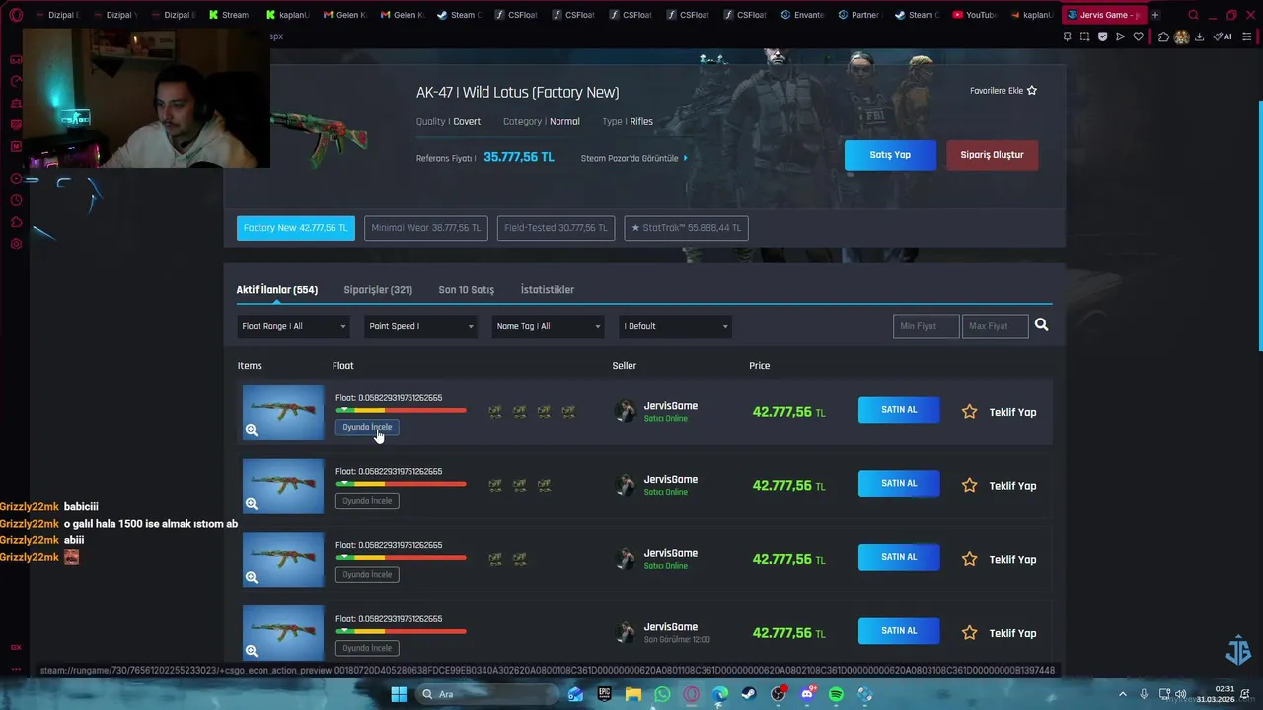The width and height of the screenshot is (1263, 710).
Task: Click the price filter search magnifier icon
Action: coord(1041,325)
